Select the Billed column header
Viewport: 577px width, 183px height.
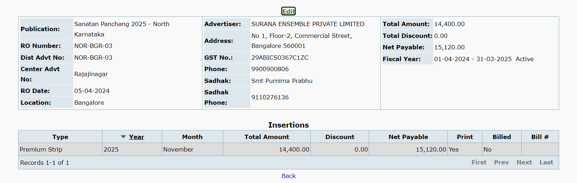pos(502,137)
